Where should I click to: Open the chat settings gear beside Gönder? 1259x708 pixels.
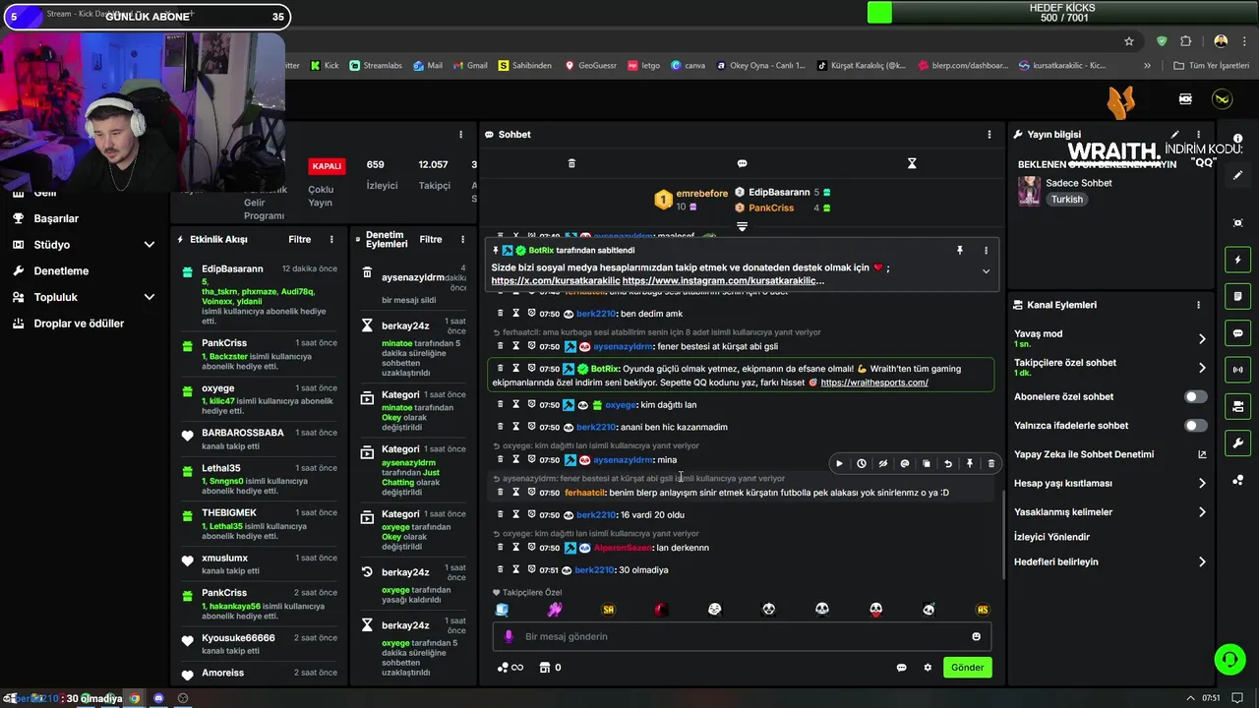(x=928, y=668)
